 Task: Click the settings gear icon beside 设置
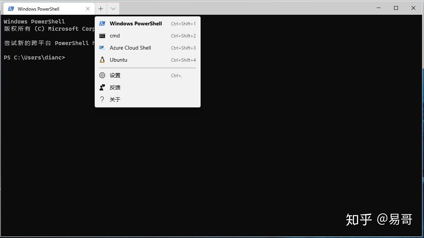pos(102,75)
